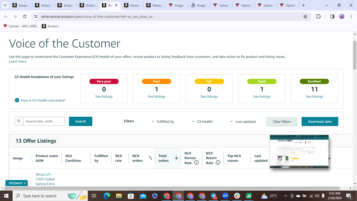This screenshot has height=201, width=357.
Task: Open the Chrome three-dot menu
Action: click(x=351, y=16)
